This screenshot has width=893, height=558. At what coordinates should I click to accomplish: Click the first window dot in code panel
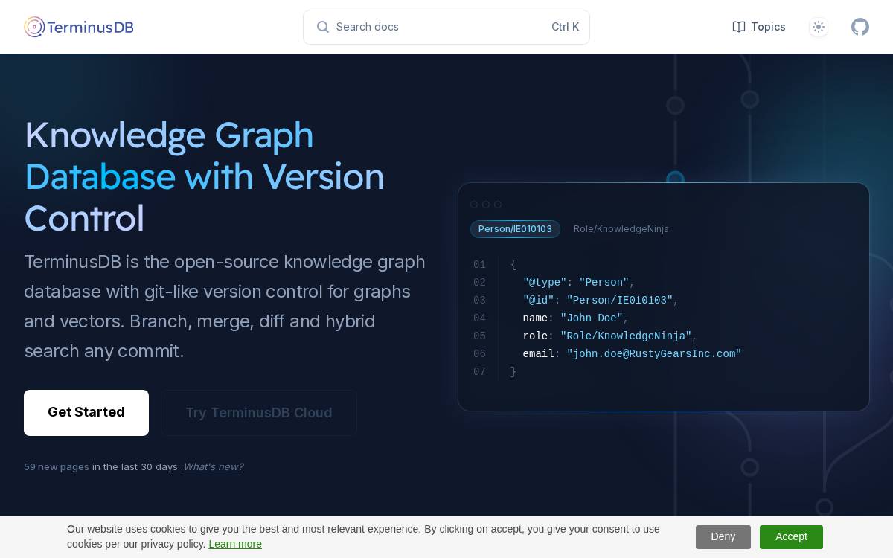[474, 205]
